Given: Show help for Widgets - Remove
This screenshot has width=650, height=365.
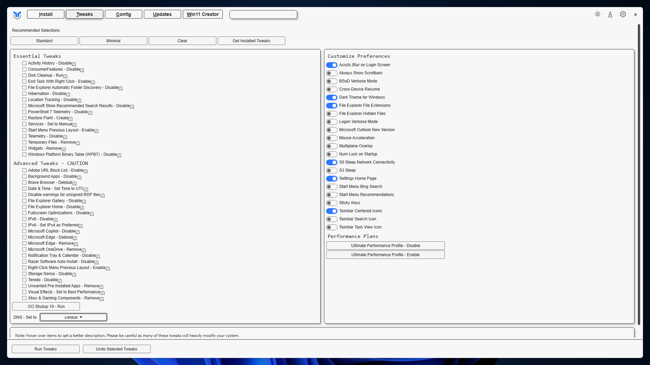Looking at the screenshot, I should [x=64, y=149].
